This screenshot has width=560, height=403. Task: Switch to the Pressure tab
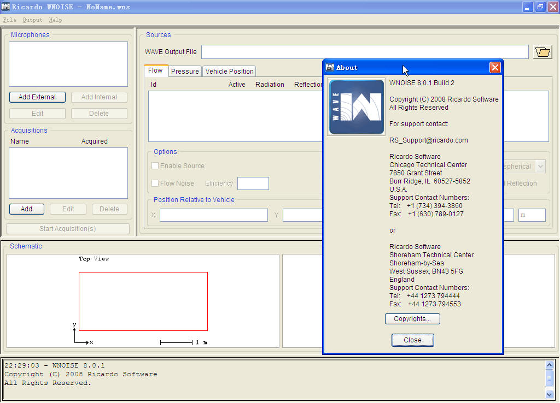pyautogui.click(x=185, y=72)
